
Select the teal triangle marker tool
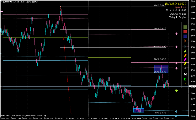point(185,46)
